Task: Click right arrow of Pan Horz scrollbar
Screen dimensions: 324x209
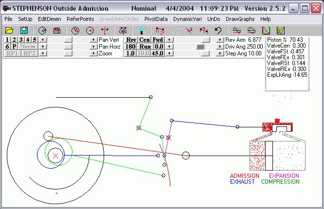Action: 93,47
